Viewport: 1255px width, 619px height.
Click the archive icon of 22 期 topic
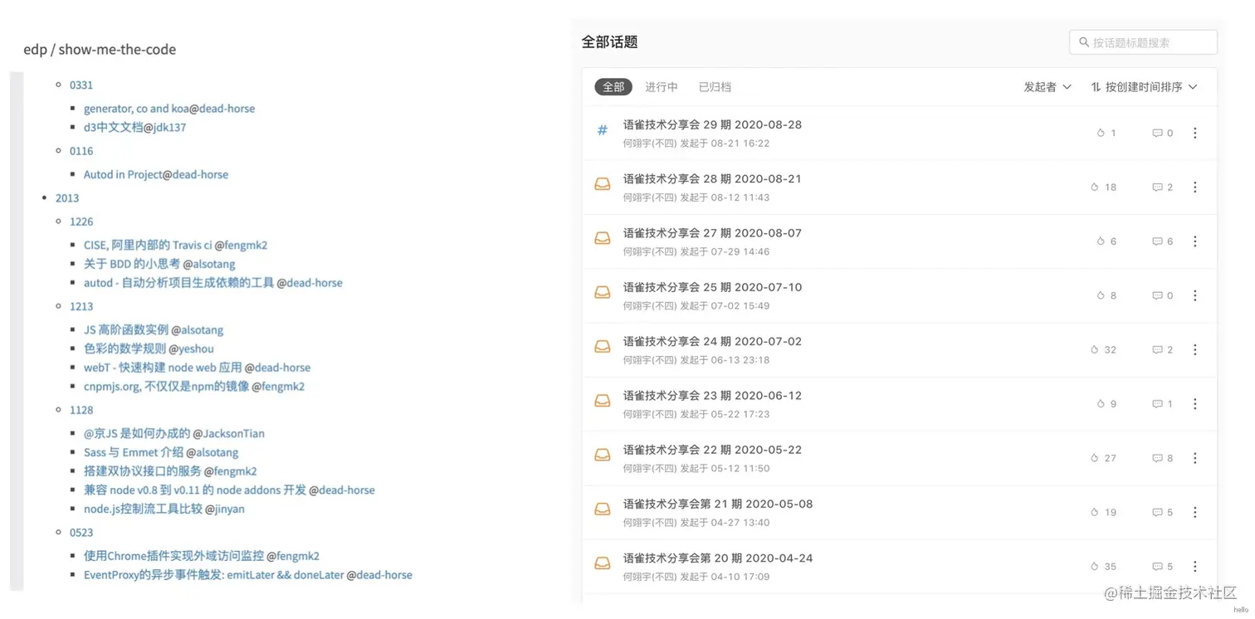tap(603, 455)
